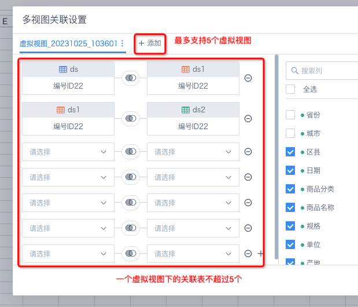358x307 pixels.
Task: Uncheck the 商品分类 column checkbox
Action: (x=290, y=189)
